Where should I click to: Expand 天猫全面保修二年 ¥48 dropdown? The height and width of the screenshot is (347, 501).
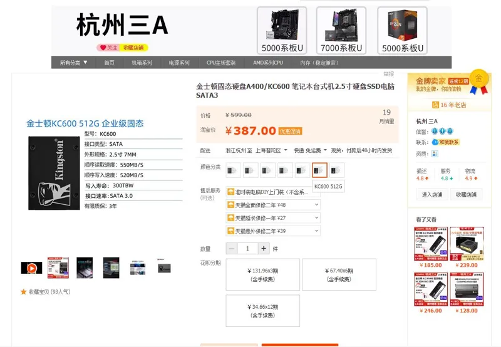click(x=273, y=205)
